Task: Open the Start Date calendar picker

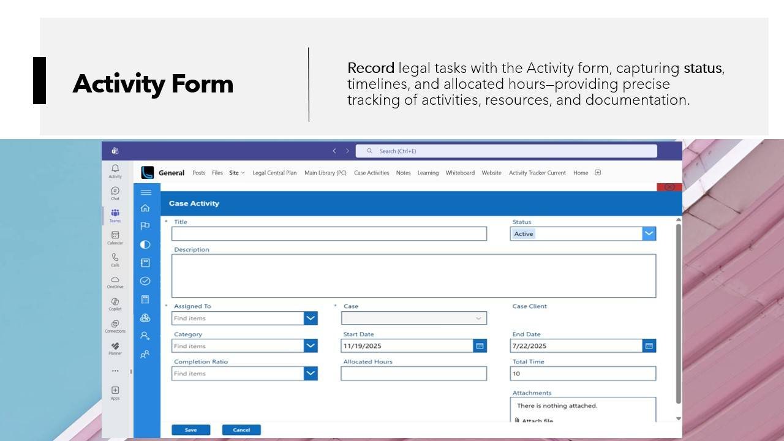Action: pos(480,346)
